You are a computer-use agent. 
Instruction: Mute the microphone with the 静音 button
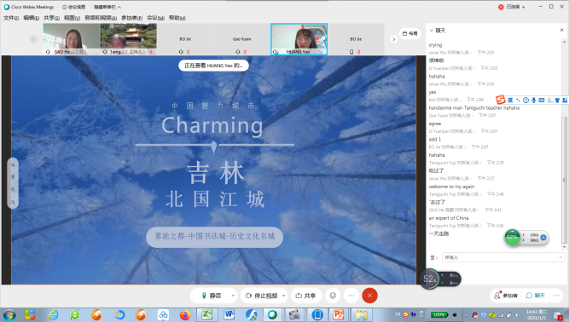(212, 296)
